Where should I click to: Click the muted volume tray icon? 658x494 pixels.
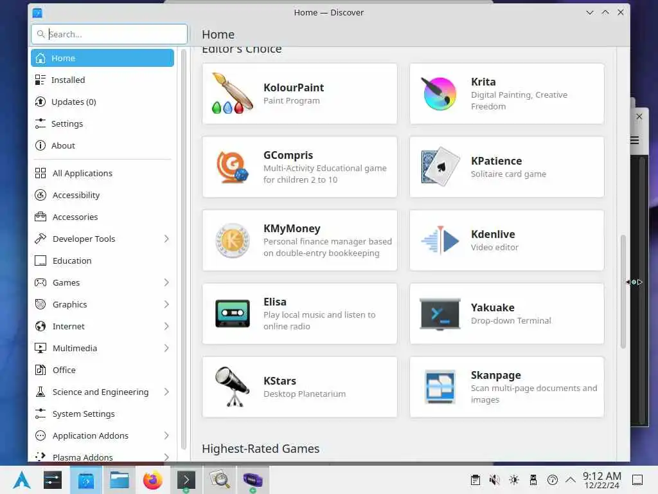coord(494,480)
